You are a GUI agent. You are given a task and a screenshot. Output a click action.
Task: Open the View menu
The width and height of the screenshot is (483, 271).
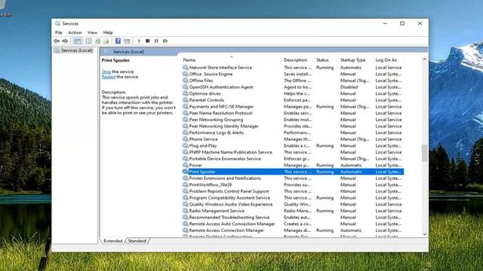pyautogui.click(x=92, y=32)
